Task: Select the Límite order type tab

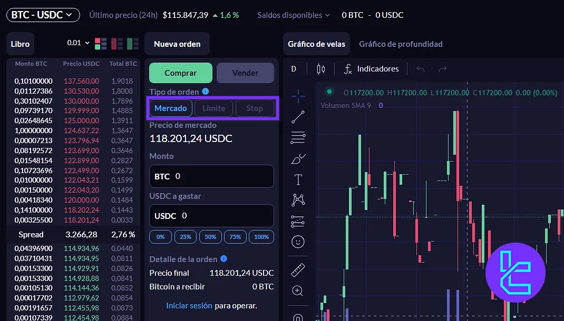Action: [213, 108]
